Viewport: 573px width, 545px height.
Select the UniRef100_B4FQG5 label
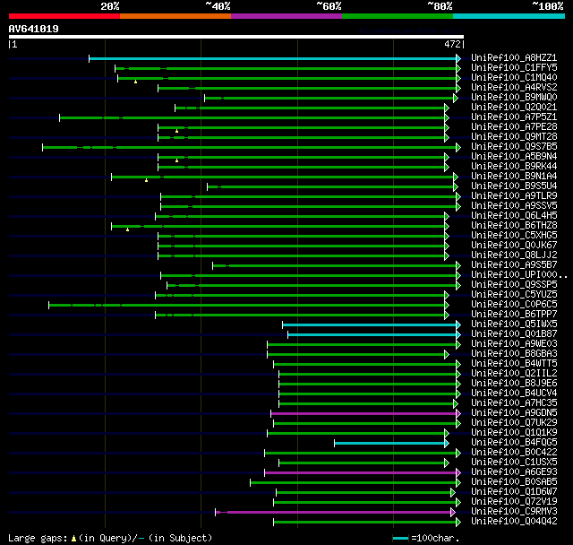pyautogui.click(x=514, y=443)
